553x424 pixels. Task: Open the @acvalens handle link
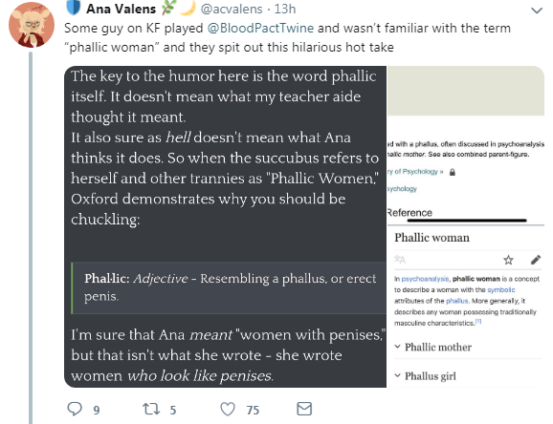click(232, 9)
